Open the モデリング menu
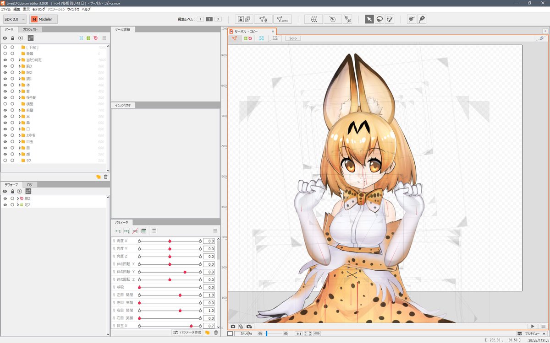Screen dimensions: 550x343 [x=38, y=9]
